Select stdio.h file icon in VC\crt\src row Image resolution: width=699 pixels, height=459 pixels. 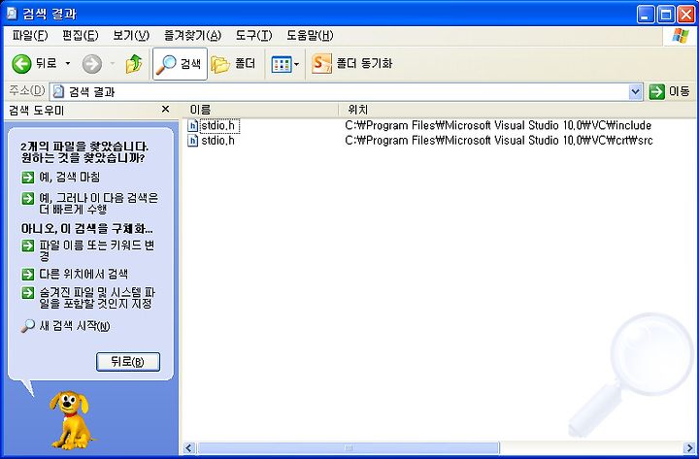click(x=192, y=141)
